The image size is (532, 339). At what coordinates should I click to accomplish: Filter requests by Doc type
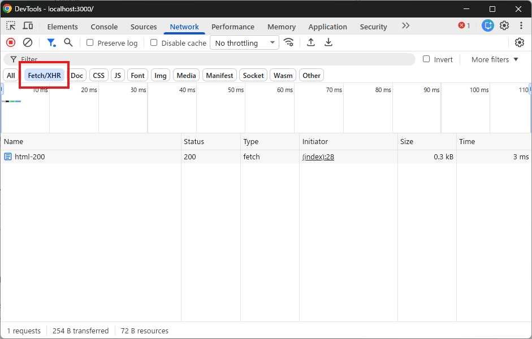point(77,75)
